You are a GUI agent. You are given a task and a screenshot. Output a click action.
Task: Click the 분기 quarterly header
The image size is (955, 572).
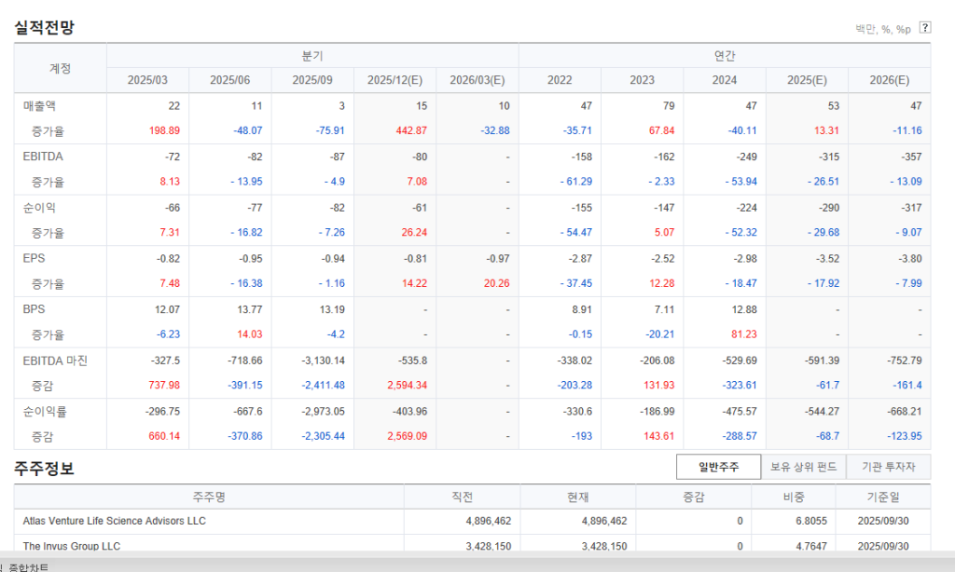click(x=312, y=56)
